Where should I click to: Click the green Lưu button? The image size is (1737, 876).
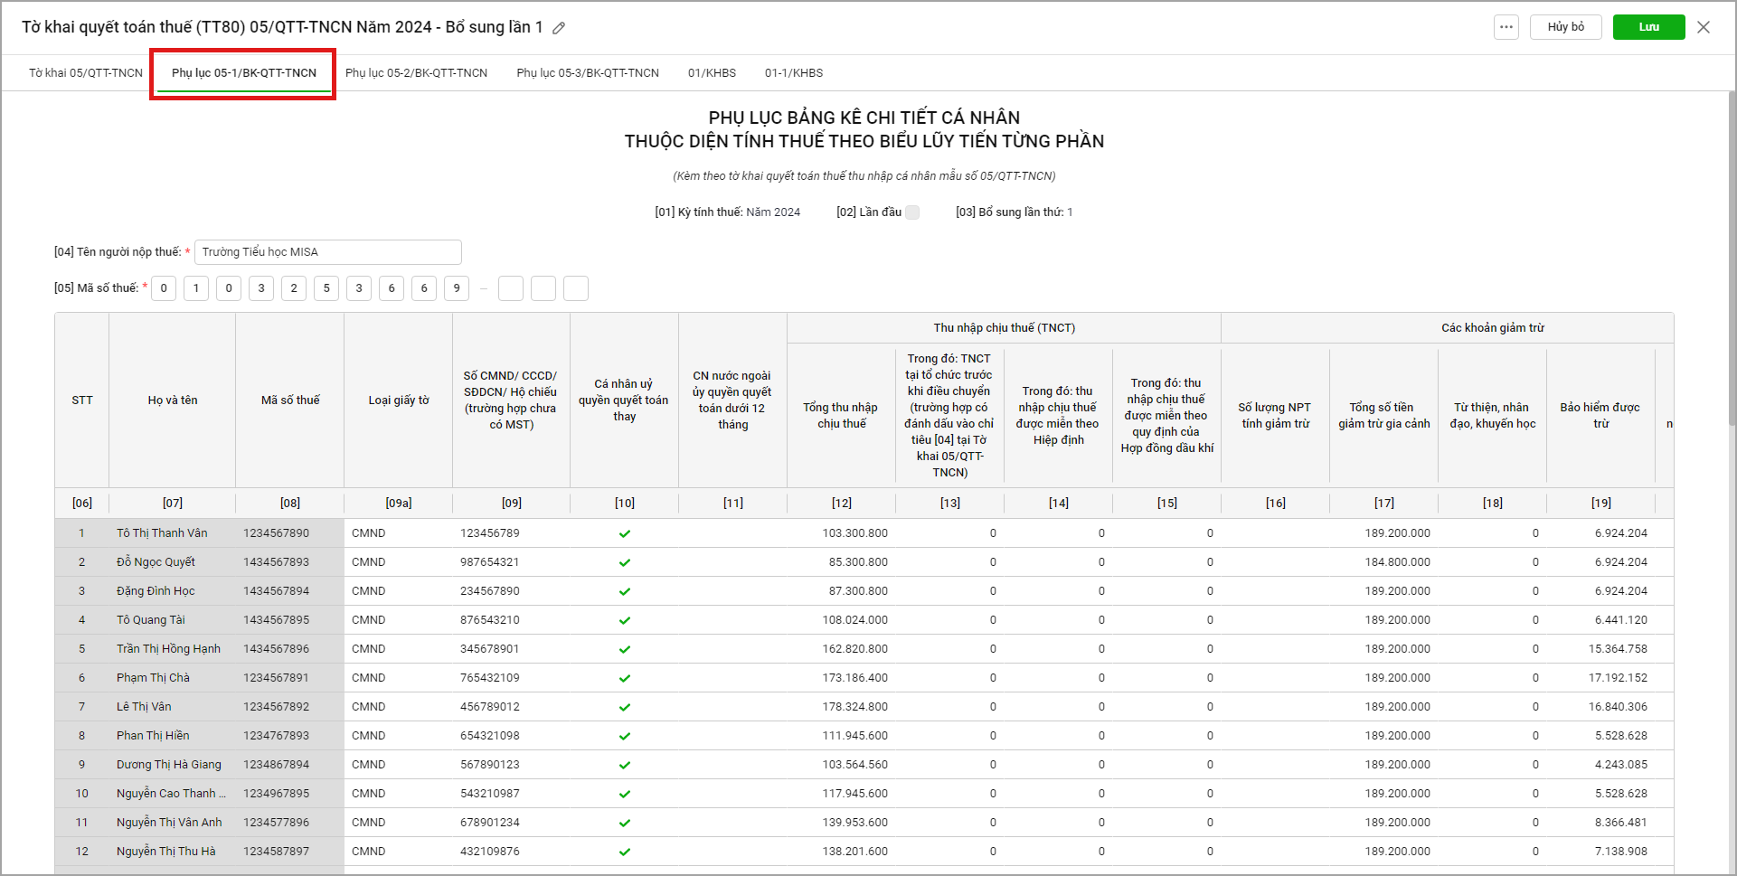coord(1648,27)
